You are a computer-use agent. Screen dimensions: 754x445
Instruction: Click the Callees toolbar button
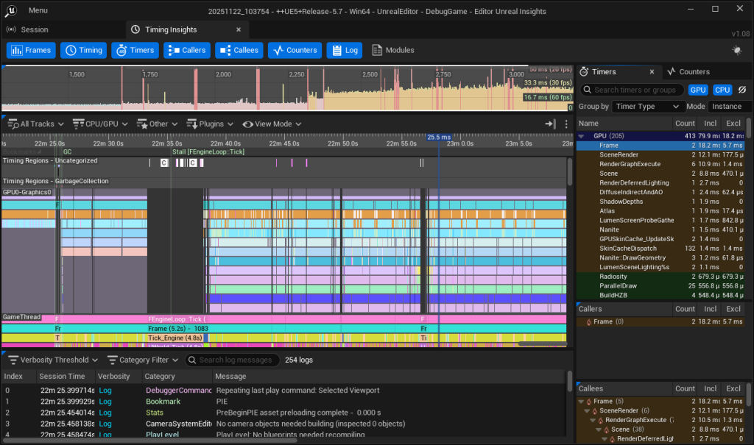click(239, 50)
